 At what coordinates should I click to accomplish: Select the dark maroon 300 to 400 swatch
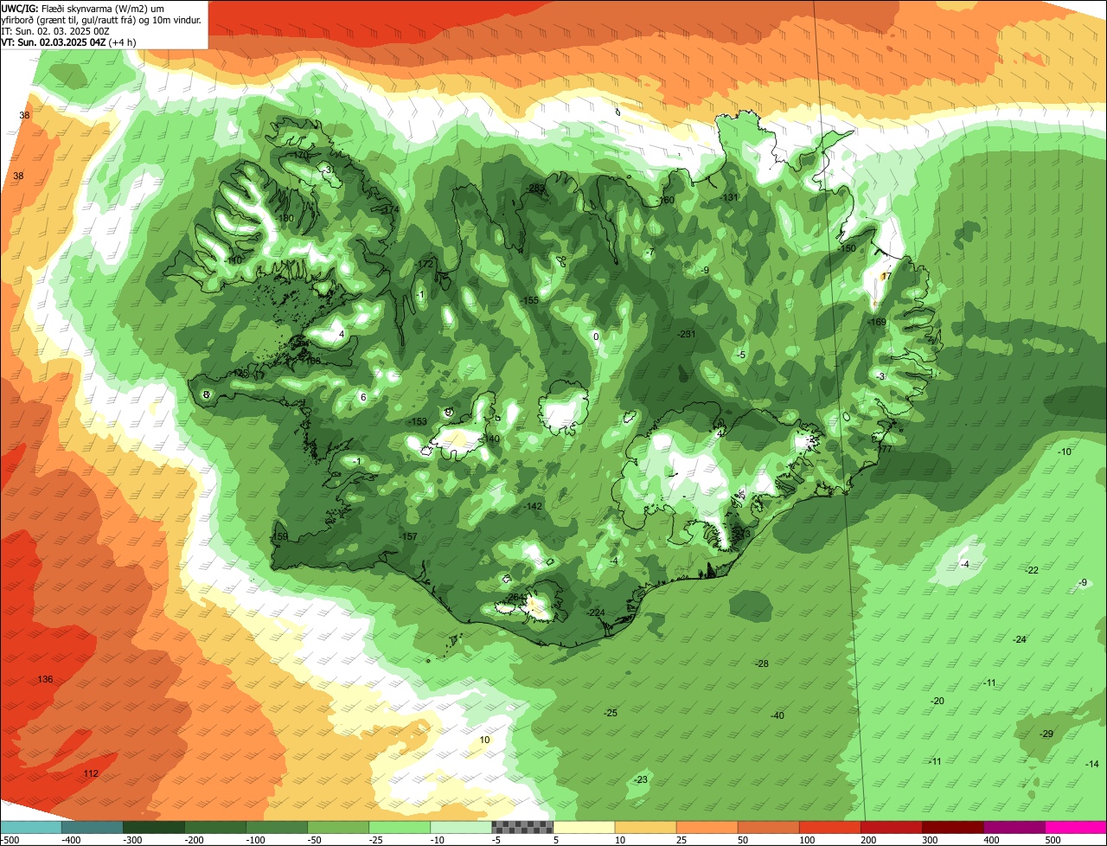[952, 827]
